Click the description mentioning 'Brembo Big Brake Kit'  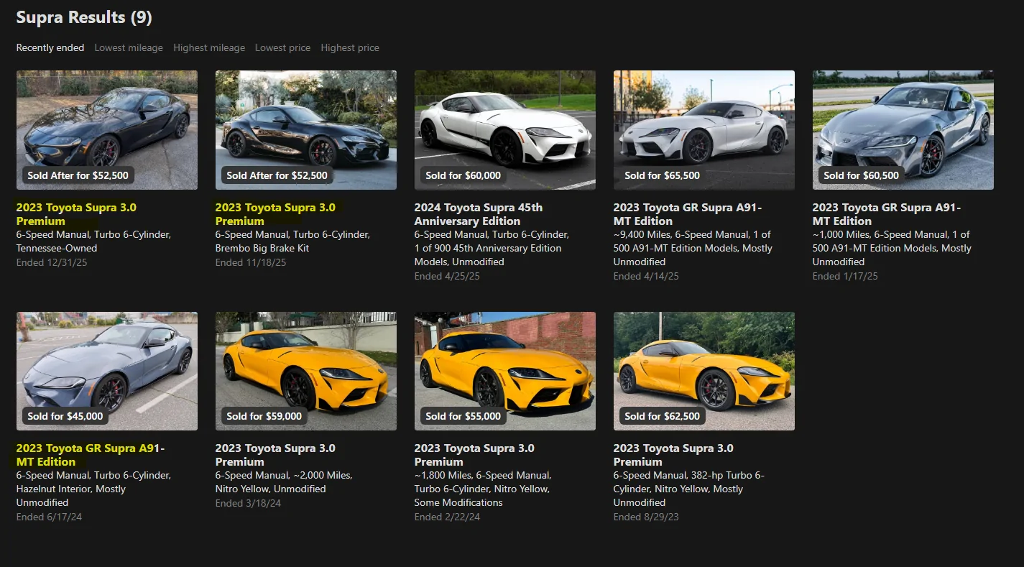click(293, 241)
